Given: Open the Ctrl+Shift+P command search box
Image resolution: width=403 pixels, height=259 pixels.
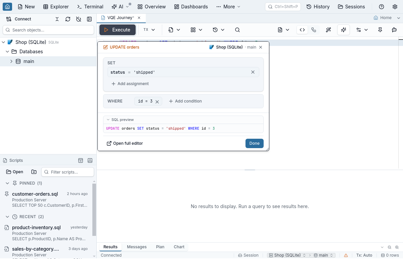Looking at the screenshot, I should 283,7.
